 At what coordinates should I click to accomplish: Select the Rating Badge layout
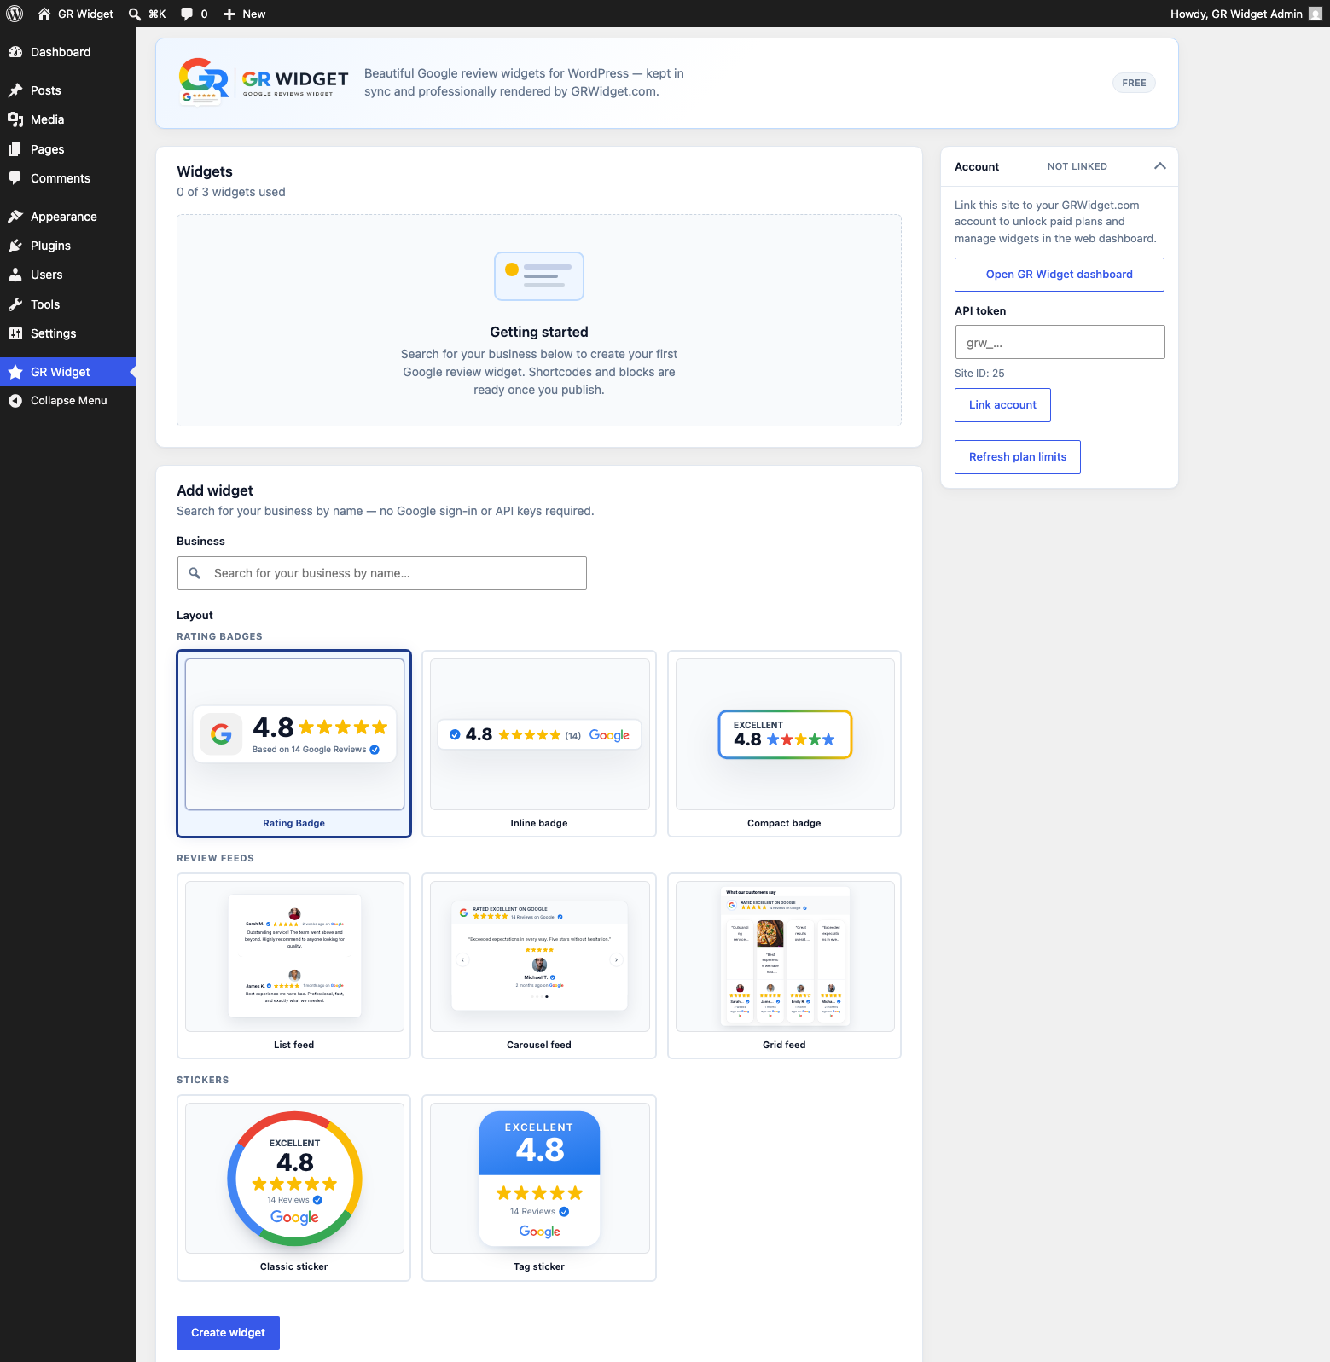[294, 744]
